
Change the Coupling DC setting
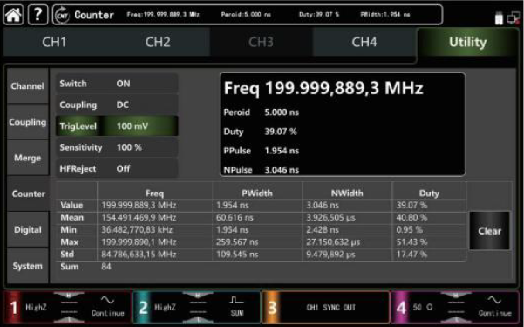pyautogui.click(x=117, y=105)
